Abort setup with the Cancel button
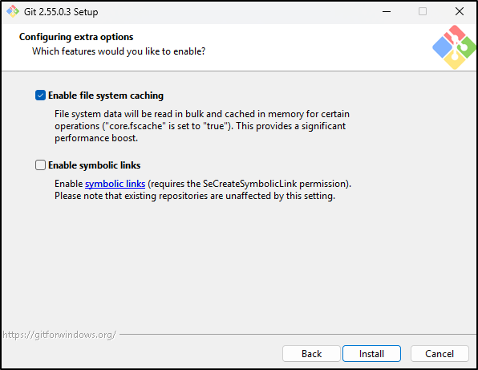The image size is (478, 370). (x=440, y=353)
